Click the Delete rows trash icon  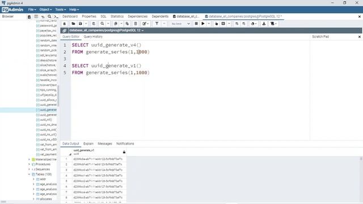[x=136, y=24]
